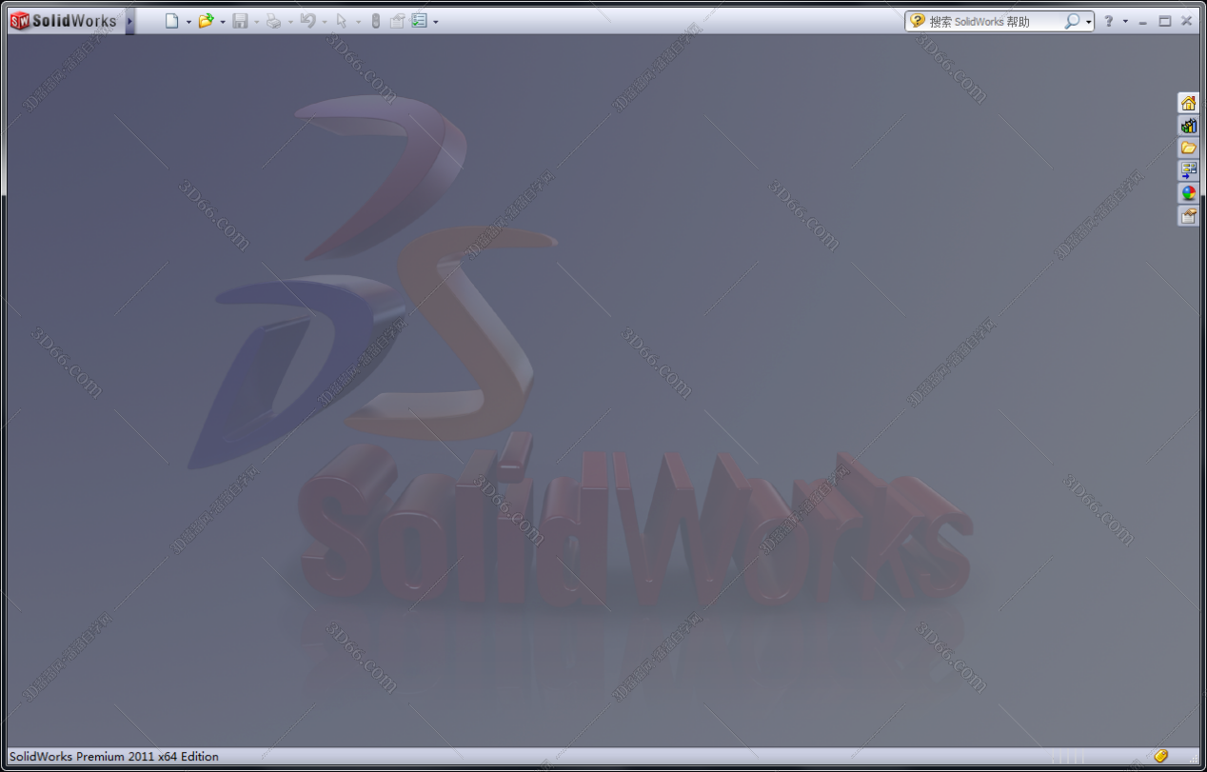Activate the Select arrow tool
The width and height of the screenshot is (1207, 772).
tap(343, 20)
